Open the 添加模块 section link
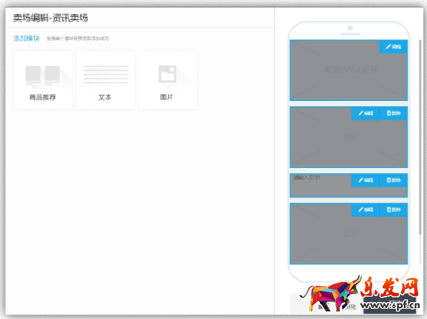The height and width of the screenshot is (319, 427). tap(26, 39)
